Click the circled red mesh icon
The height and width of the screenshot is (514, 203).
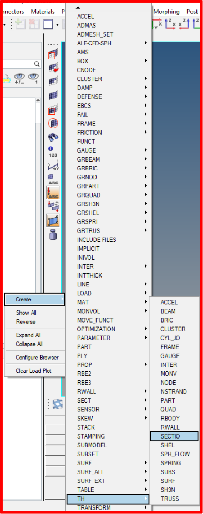click(53, 124)
